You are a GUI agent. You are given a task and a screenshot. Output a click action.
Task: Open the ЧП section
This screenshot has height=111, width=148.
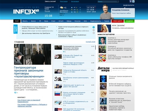point(40,21)
